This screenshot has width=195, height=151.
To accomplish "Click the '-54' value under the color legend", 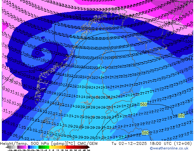I will [x=10, y=150].
